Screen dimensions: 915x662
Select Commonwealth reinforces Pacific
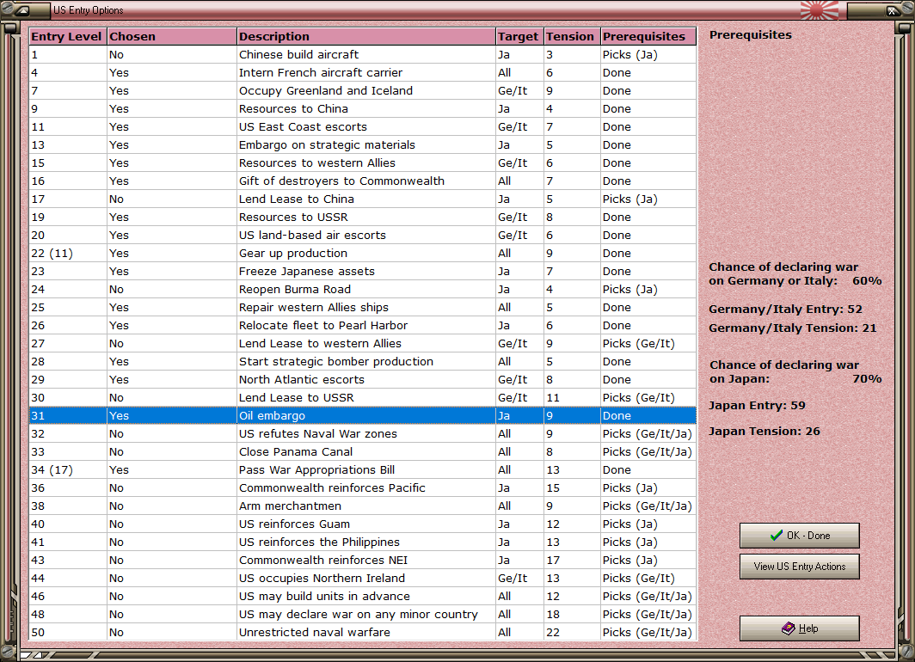pyautogui.click(x=362, y=488)
